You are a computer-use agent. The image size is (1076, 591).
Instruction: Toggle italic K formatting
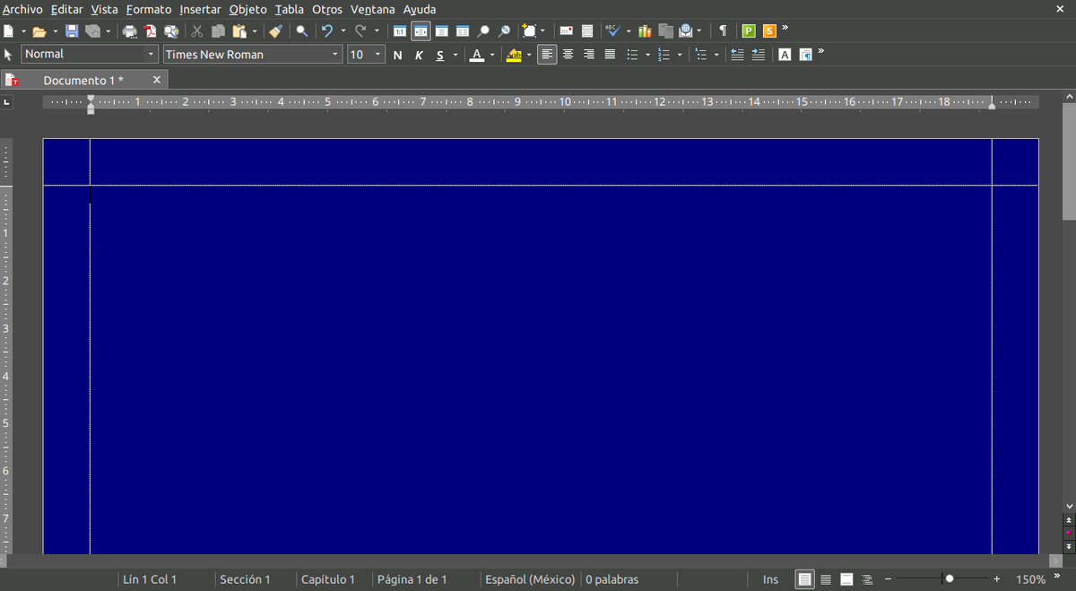click(419, 55)
